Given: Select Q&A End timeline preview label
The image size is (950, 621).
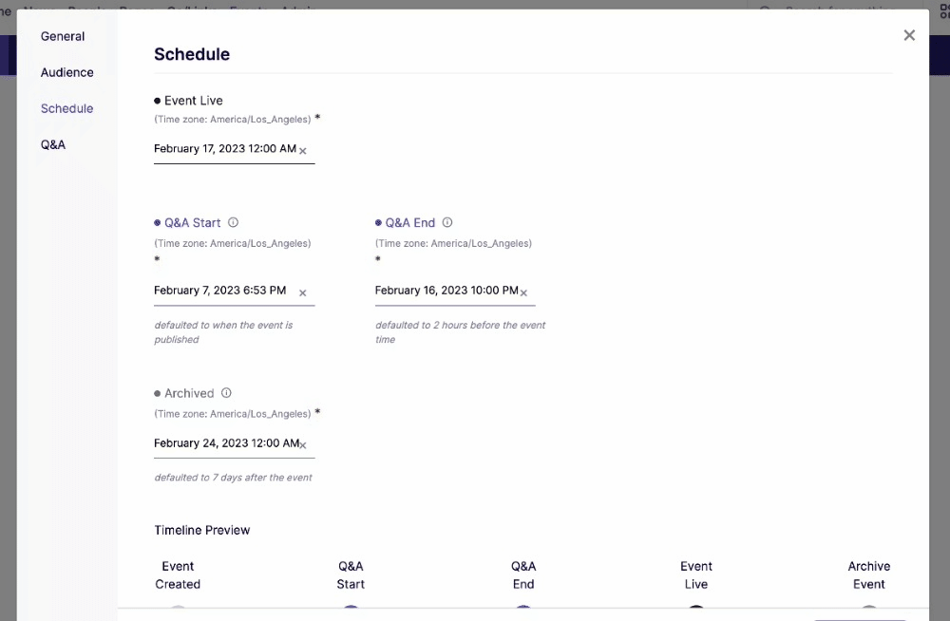Looking at the screenshot, I should click(x=523, y=575).
